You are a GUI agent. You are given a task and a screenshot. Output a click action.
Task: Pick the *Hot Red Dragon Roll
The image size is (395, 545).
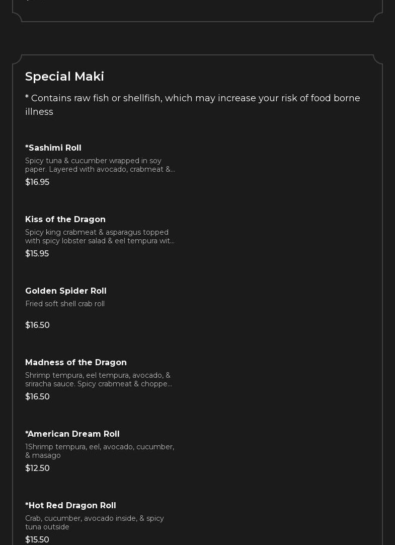(x=70, y=505)
